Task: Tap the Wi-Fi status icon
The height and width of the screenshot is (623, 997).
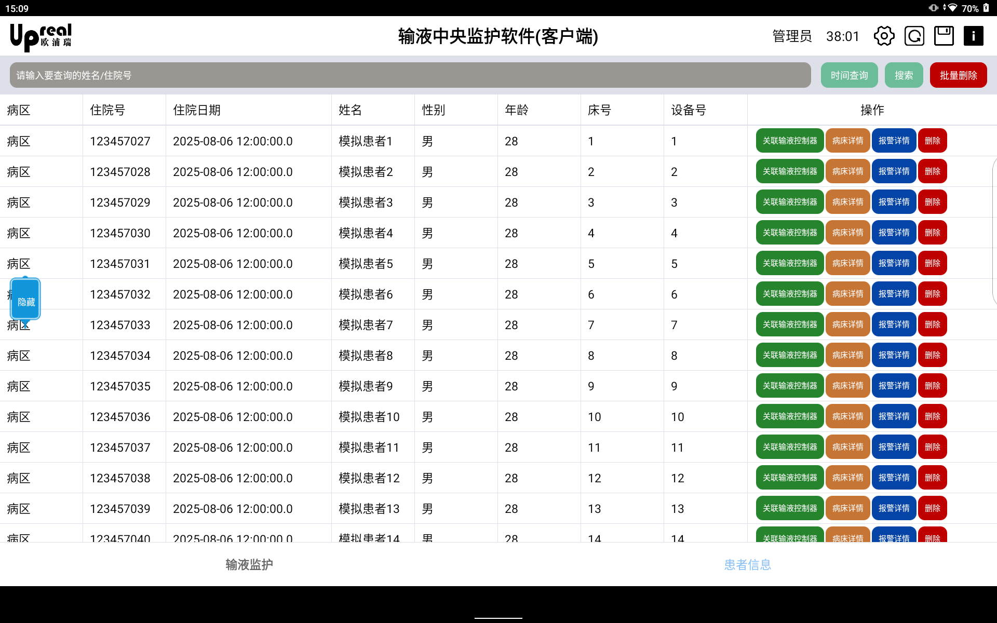Action: (x=952, y=8)
